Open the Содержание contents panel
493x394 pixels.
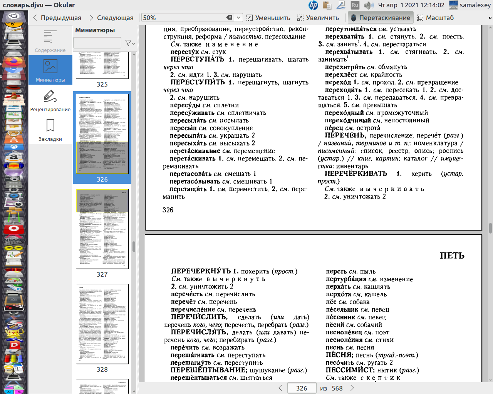tap(50, 41)
